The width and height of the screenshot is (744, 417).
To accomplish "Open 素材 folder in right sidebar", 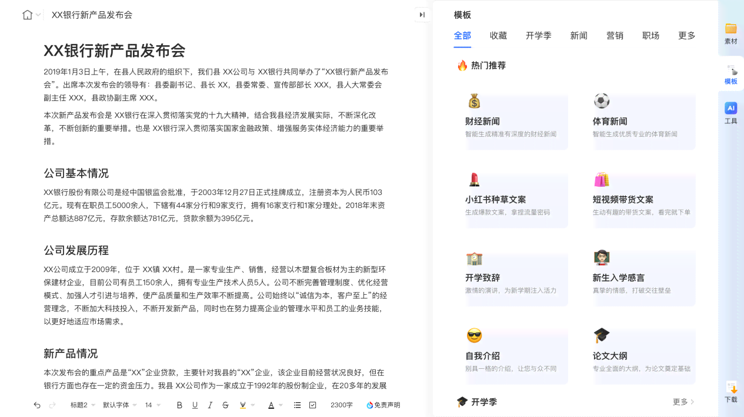I will pyautogui.click(x=731, y=34).
